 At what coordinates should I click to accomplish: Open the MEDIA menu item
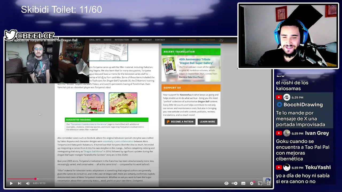tap(135, 40)
